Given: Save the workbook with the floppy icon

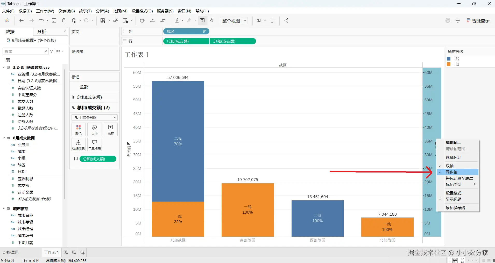Looking at the screenshot, I should click(x=54, y=20).
